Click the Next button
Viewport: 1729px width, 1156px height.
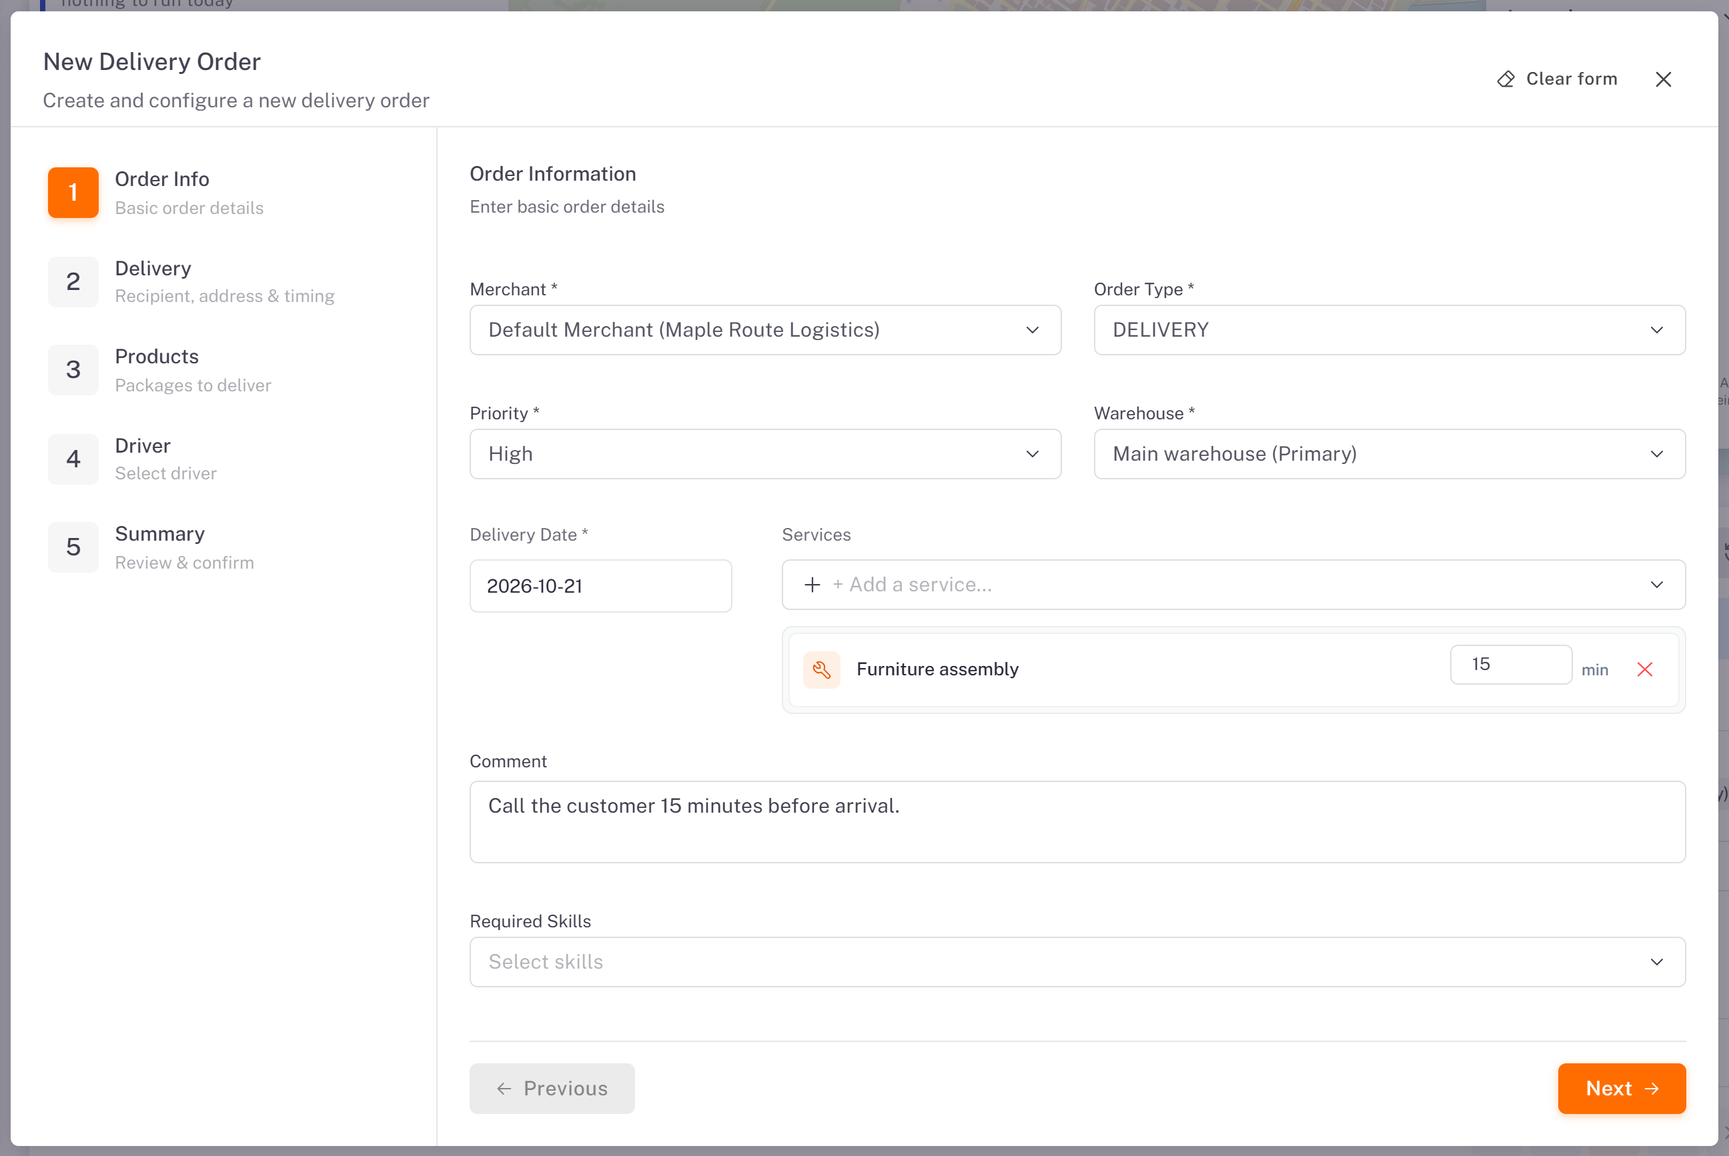1622,1088
